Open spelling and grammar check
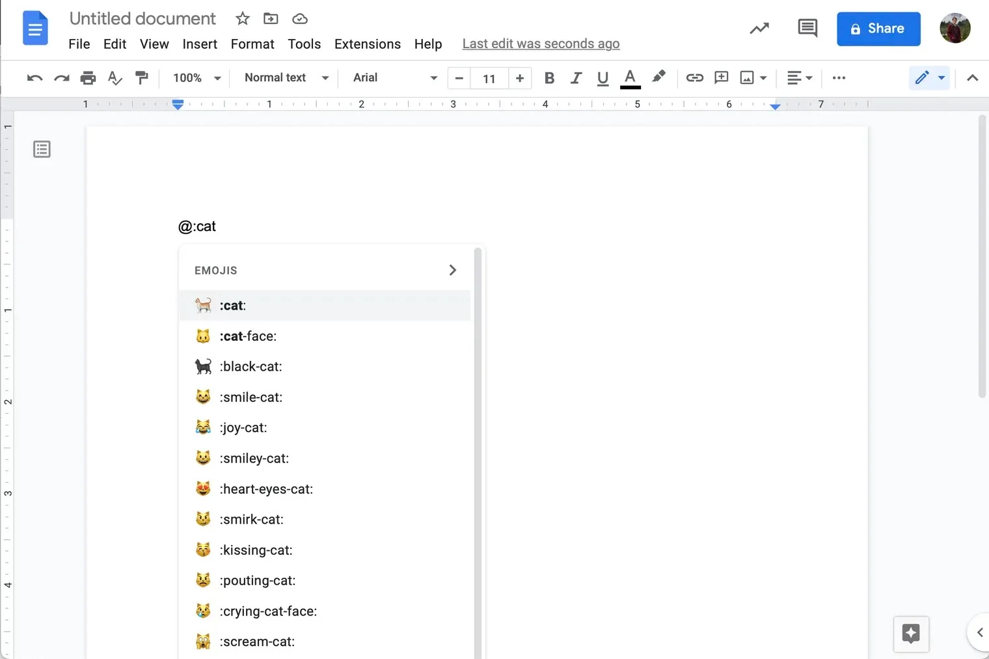This screenshot has height=659, width=989. point(115,78)
